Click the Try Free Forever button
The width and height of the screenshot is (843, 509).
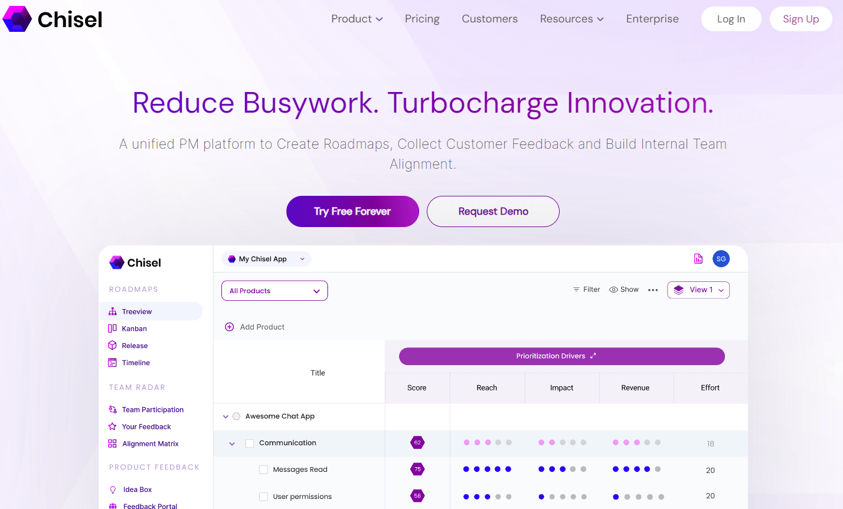point(352,211)
